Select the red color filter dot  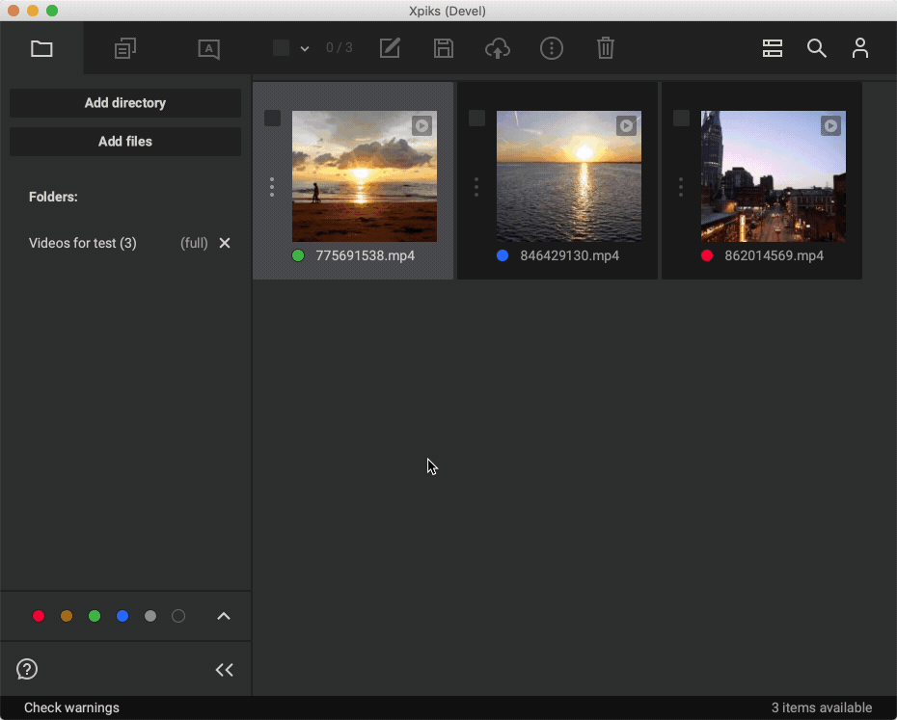pyautogui.click(x=39, y=617)
